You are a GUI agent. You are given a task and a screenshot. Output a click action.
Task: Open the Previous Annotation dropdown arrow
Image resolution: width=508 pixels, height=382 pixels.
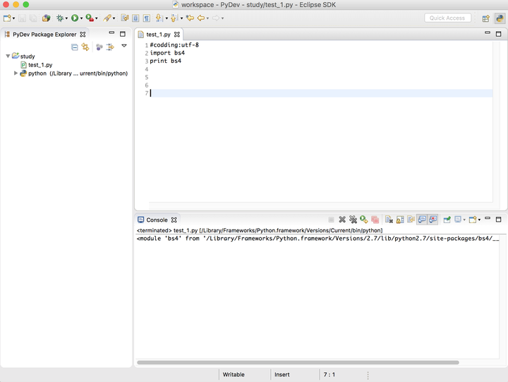click(x=181, y=18)
